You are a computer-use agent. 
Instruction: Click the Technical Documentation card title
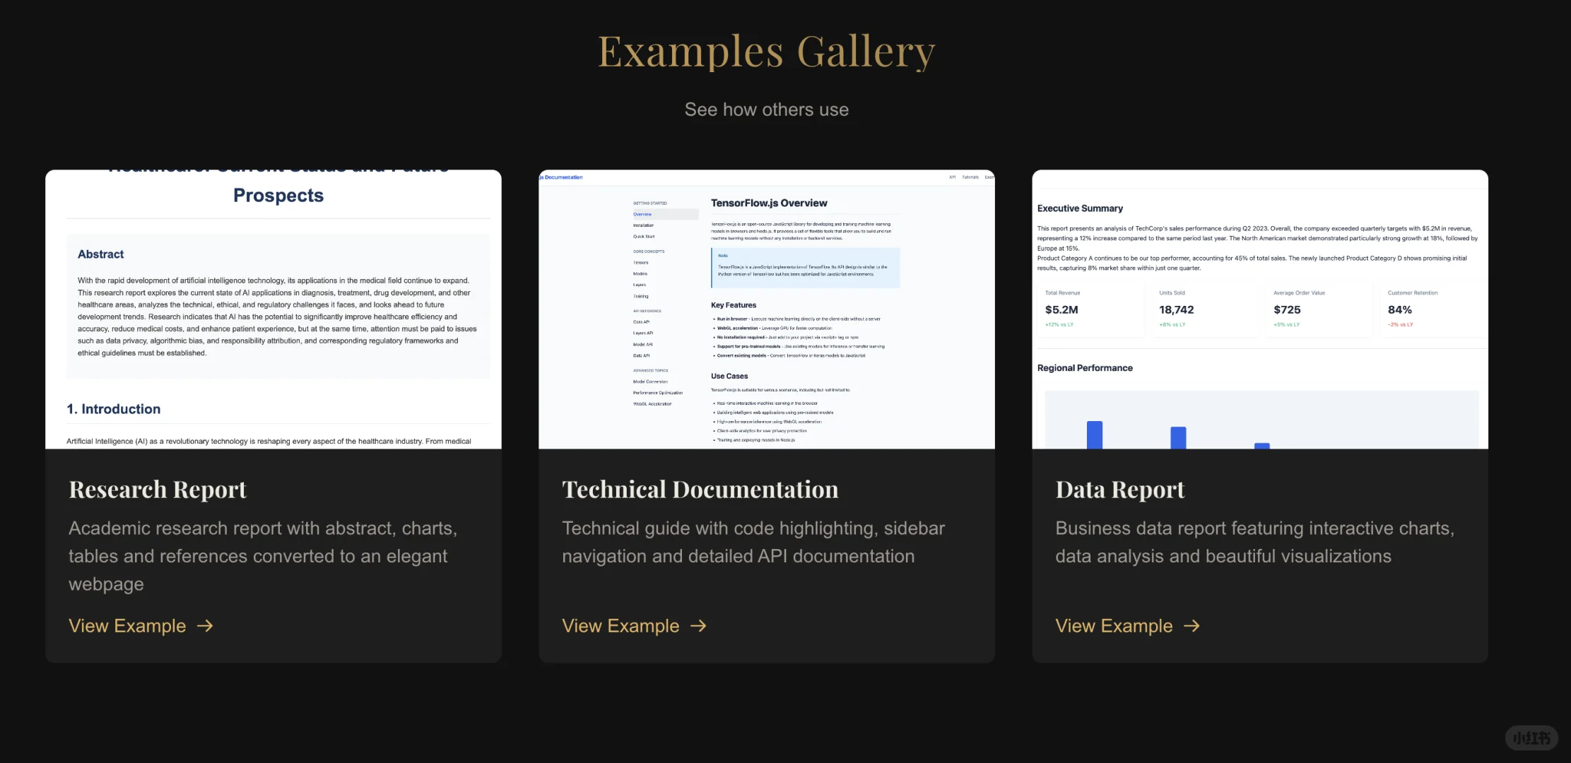point(700,490)
